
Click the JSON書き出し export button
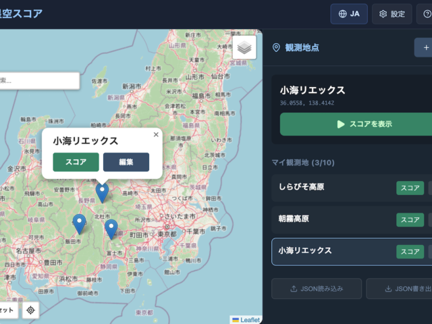tap(400, 289)
